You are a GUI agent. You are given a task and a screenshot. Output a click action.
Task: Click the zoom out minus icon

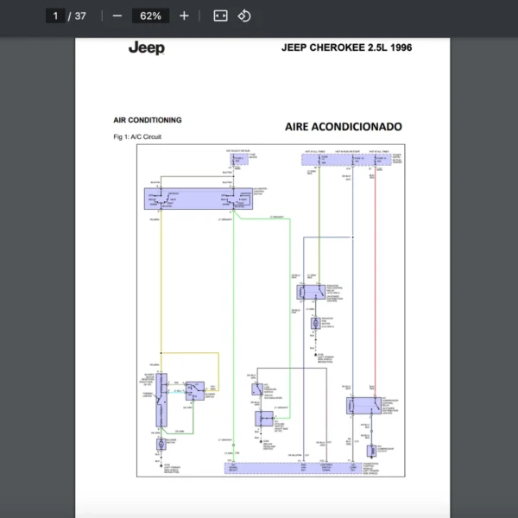pos(117,16)
